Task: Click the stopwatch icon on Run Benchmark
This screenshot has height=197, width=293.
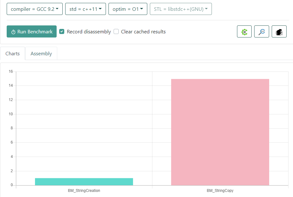Action: coord(13,32)
